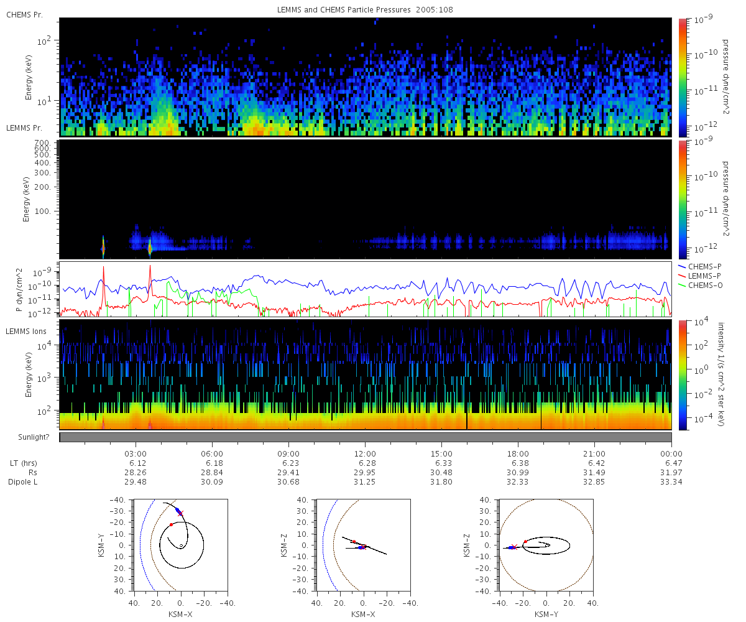Click the Rs value 28.26

click(136, 473)
